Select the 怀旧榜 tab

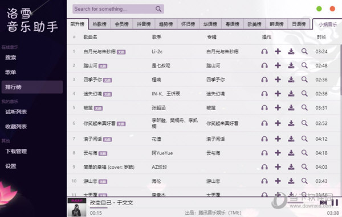188,24
